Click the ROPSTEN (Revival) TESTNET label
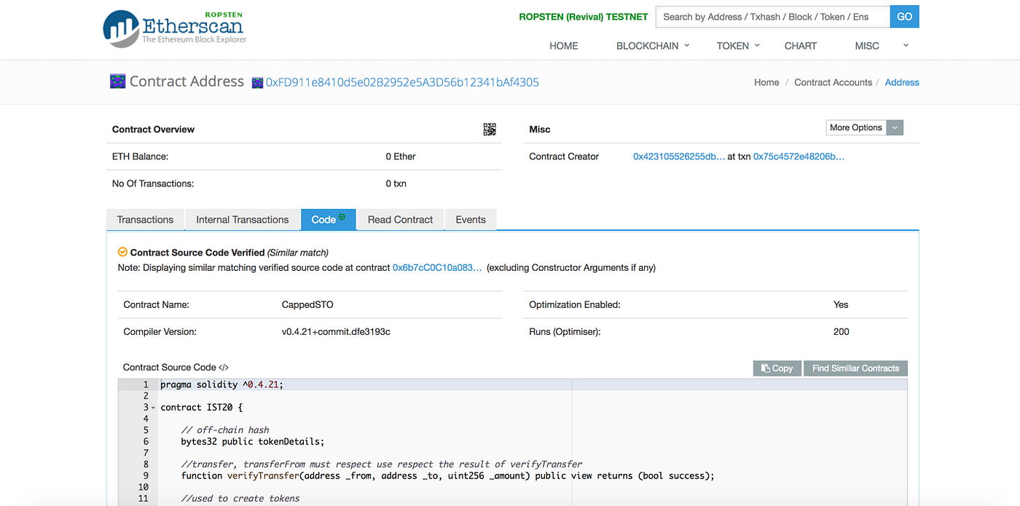This screenshot has height=506, width=1020. 584,17
